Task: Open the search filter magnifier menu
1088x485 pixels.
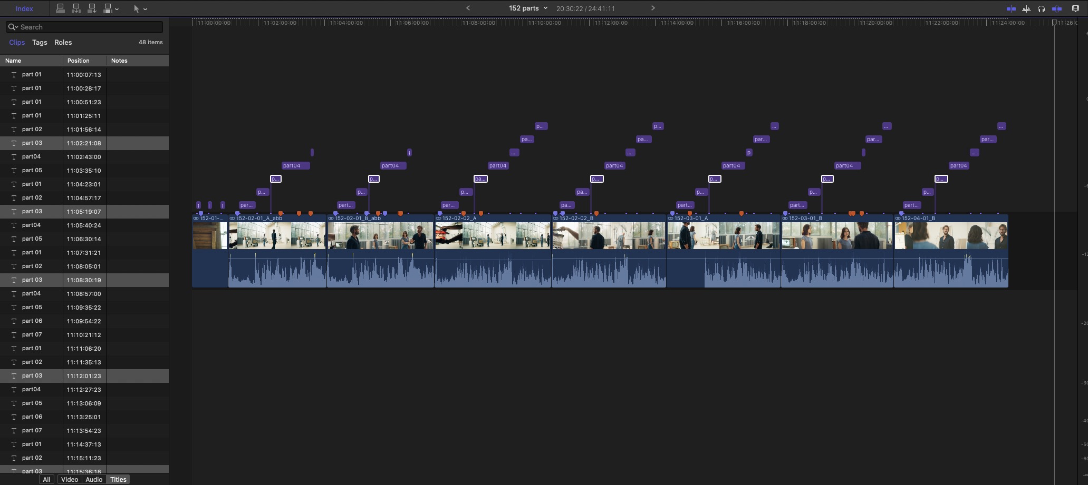Action: pyautogui.click(x=13, y=27)
